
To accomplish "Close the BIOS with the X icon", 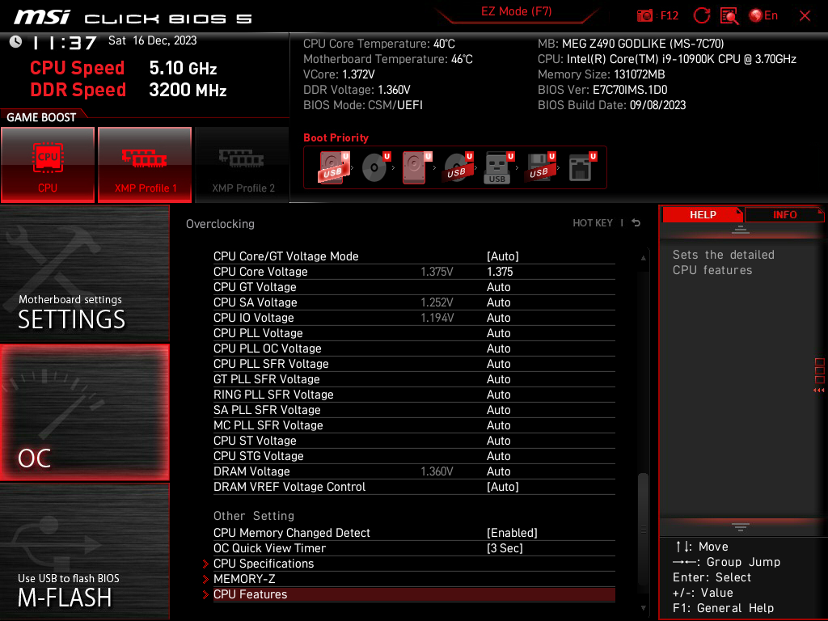I will [805, 16].
